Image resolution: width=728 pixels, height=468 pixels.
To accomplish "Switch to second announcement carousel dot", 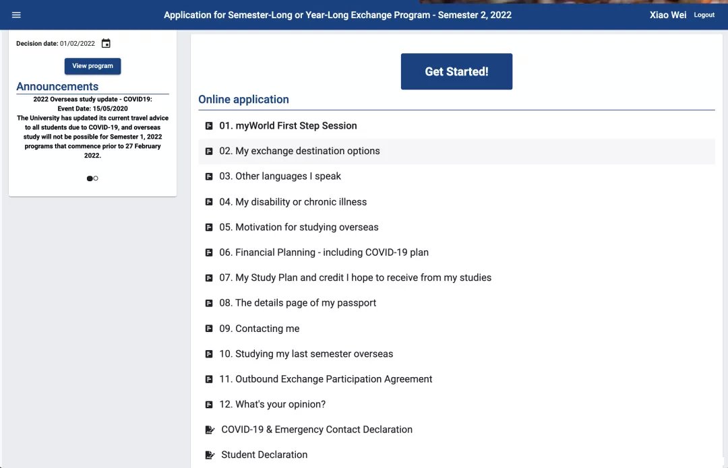I will tap(96, 178).
